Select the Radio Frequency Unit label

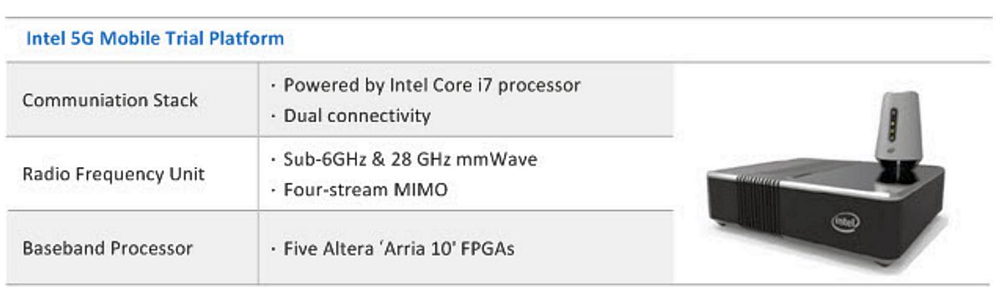(x=114, y=174)
